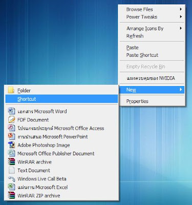
Task: Expand the Arrange Icons By submenu arrow
Action: click(x=181, y=28)
